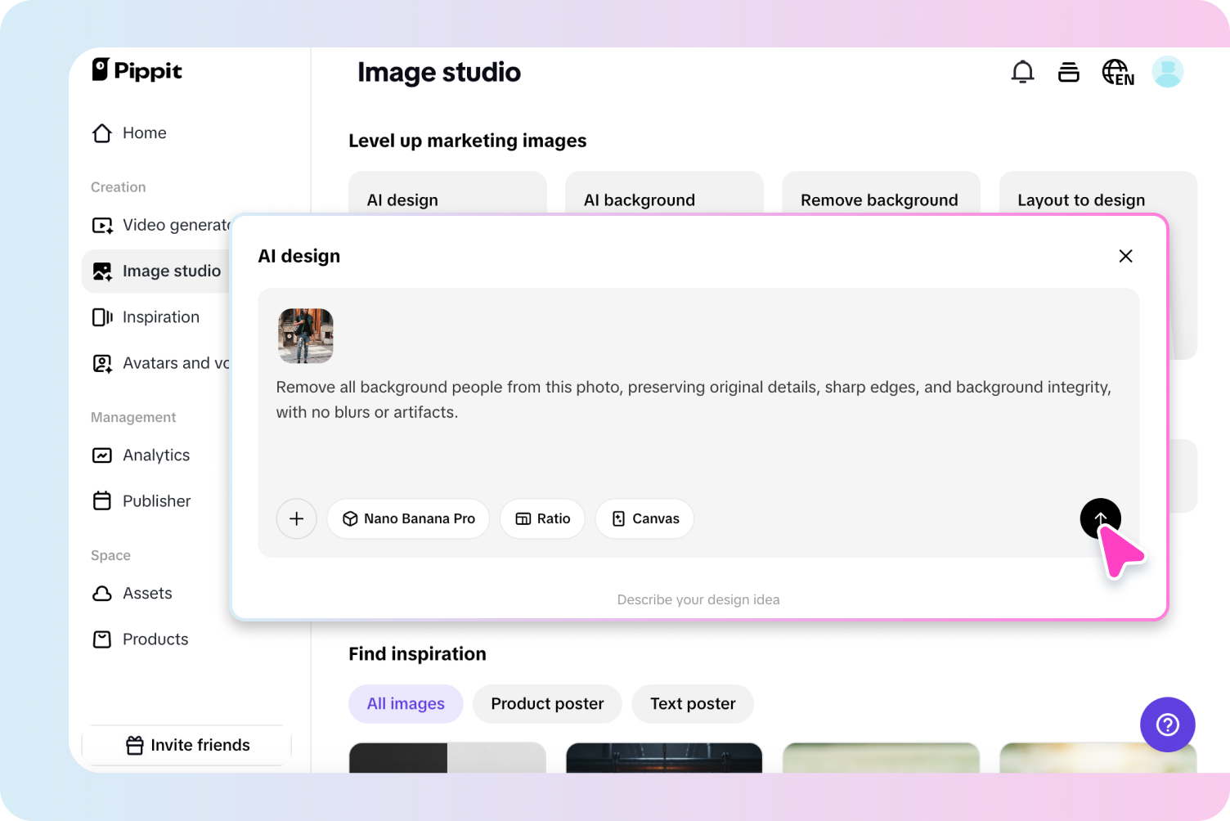Select the Text poster filter tab

692,703
